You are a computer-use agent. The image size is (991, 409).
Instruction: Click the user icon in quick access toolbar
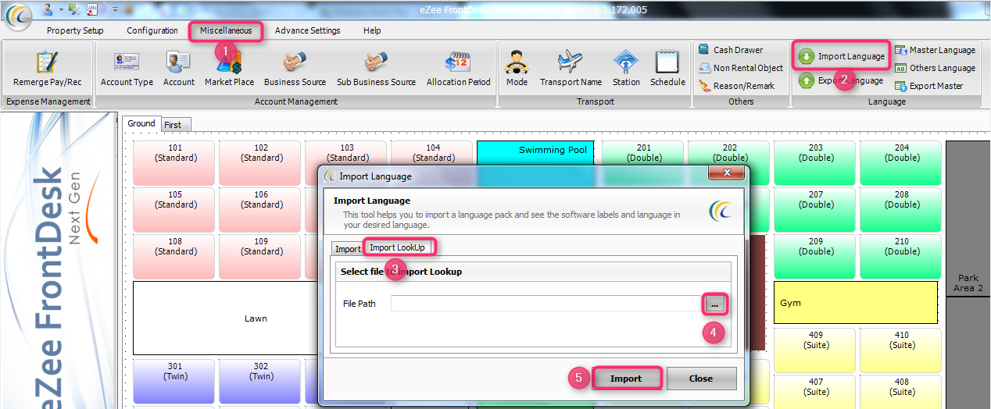[x=48, y=9]
